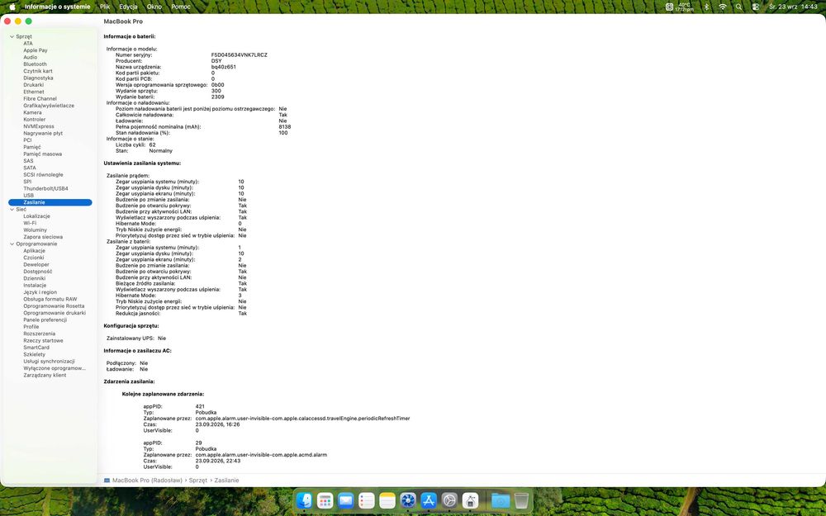This screenshot has height=516, width=826.
Task: Click the device name bq40z651
Action: tap(223, 67)
